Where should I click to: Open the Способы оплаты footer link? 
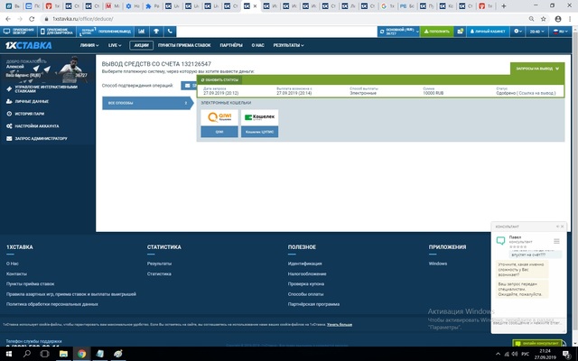click(x=305, y=294)
